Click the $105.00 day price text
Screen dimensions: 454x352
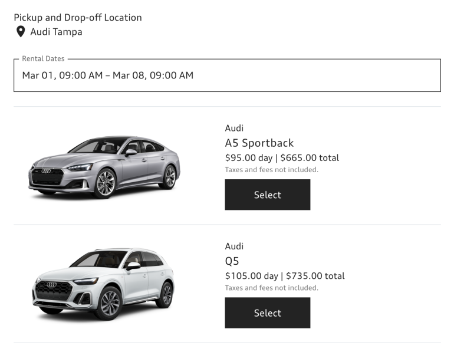(x=251, y=276)
